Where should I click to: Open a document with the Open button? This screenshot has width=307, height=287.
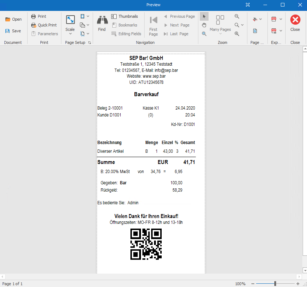13,19
